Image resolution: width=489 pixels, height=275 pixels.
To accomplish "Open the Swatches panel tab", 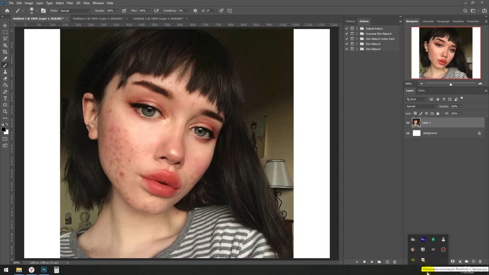I will pyautogui.click(x=458, y=21).
